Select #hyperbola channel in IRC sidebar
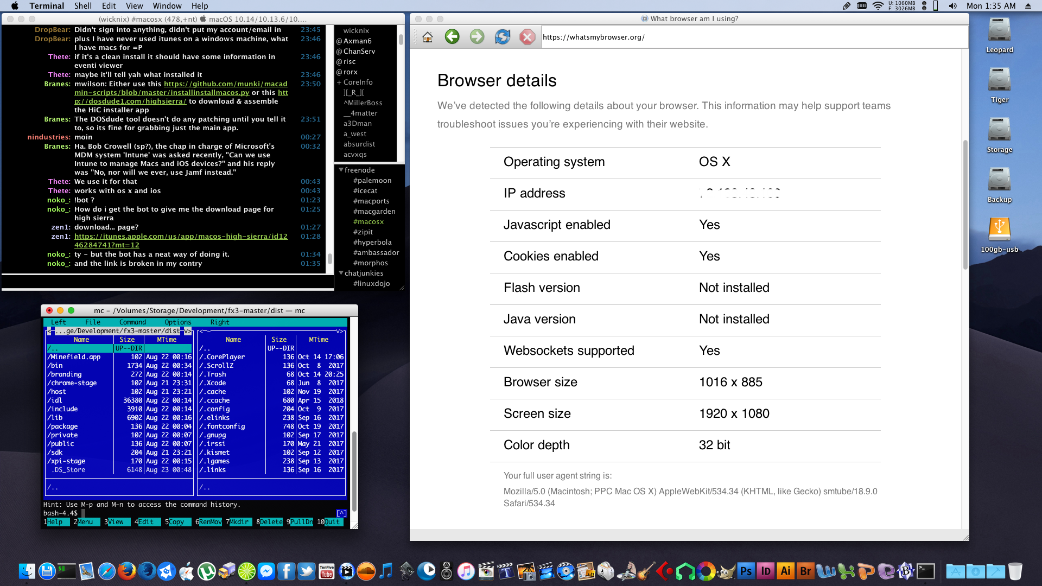This screenshot has width=1042, height=586. pyautogui.click(x=372, y=242)
